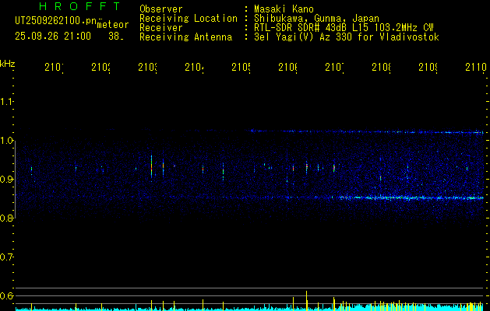Image resolution: width=490 pixels, height=311 pixels.
Task: Click the count value 38 near the date
Action: point(115,37)
